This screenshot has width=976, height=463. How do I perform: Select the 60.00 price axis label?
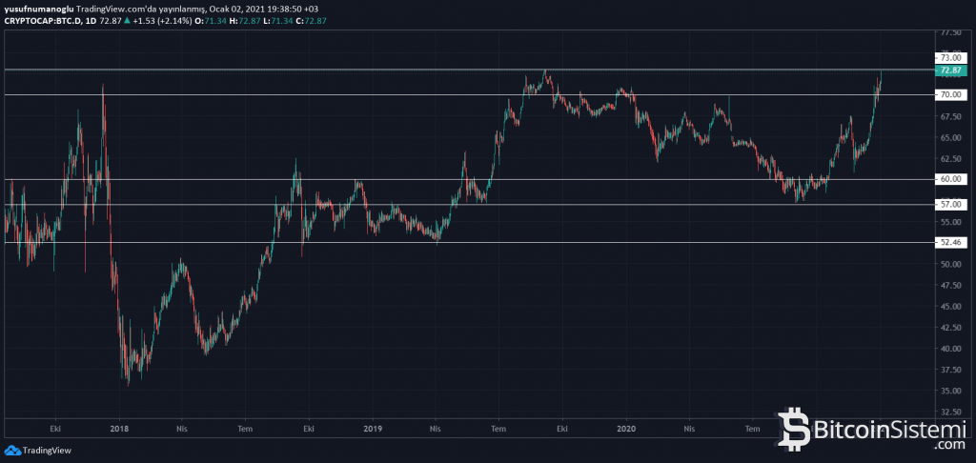(x=950, y=179)
